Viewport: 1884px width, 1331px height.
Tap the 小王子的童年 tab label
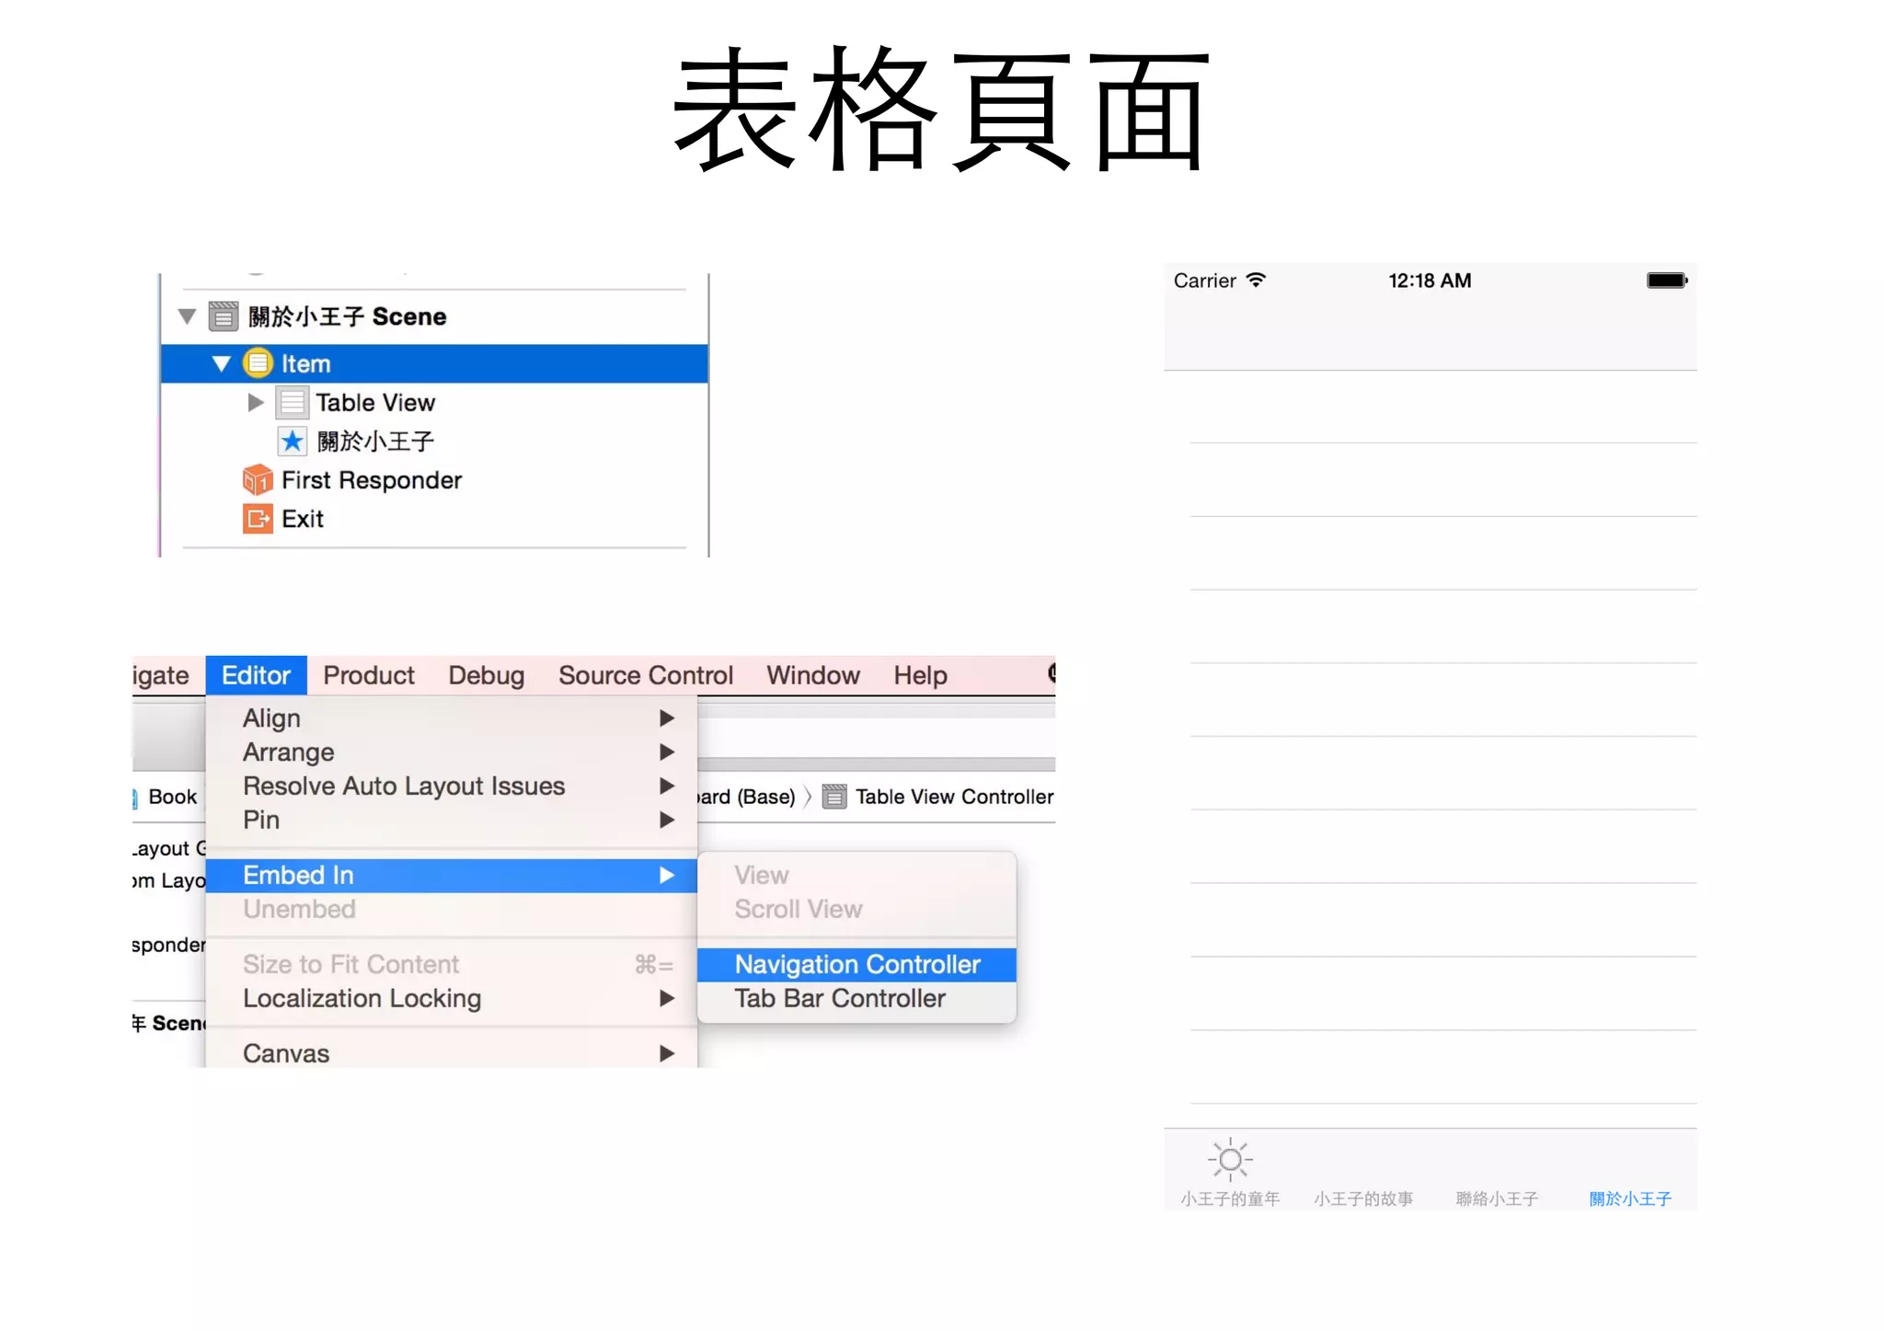coord(1230,1199)
